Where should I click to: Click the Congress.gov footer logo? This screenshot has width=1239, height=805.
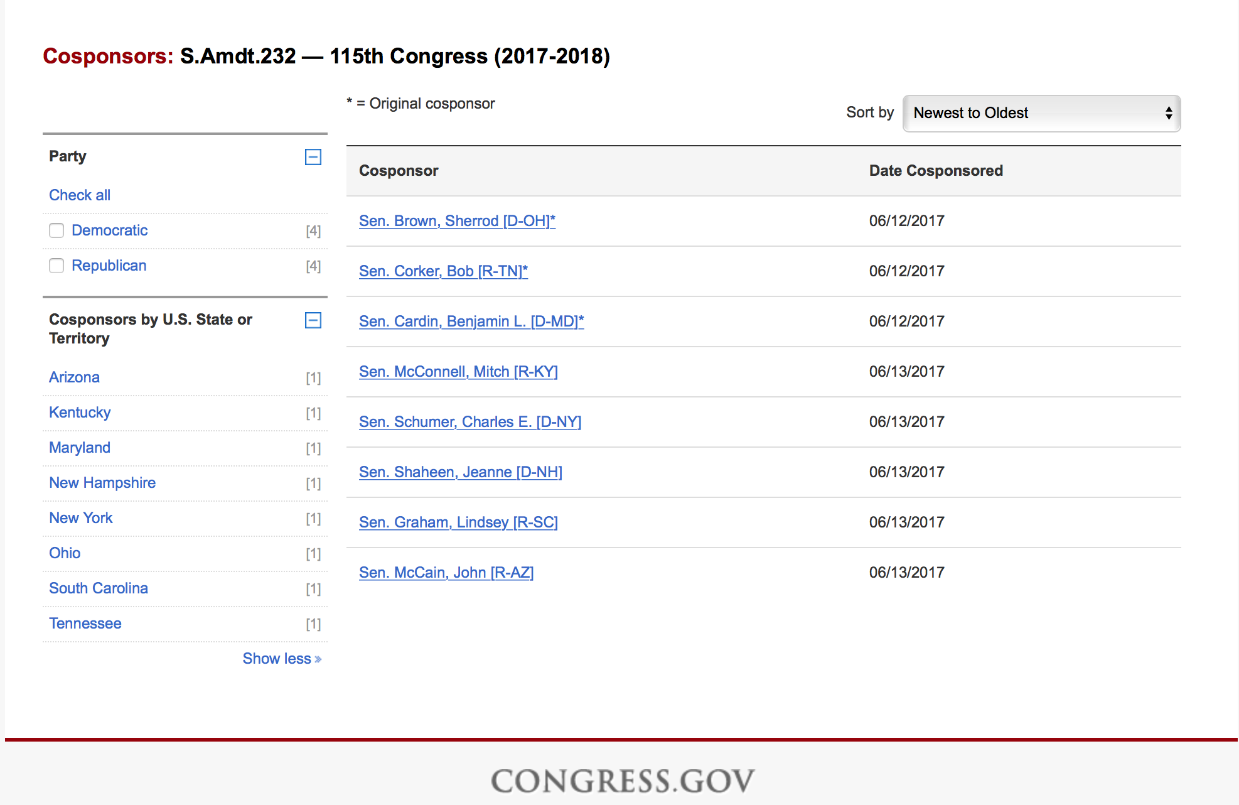pyautogui.click(x=622, y=781)
